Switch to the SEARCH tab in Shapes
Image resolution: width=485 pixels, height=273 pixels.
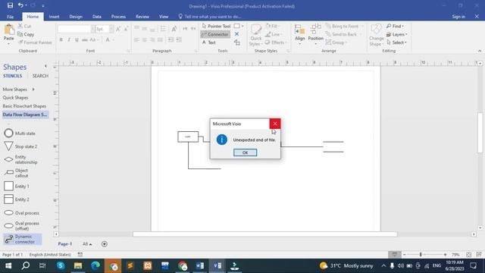point(40,76)
